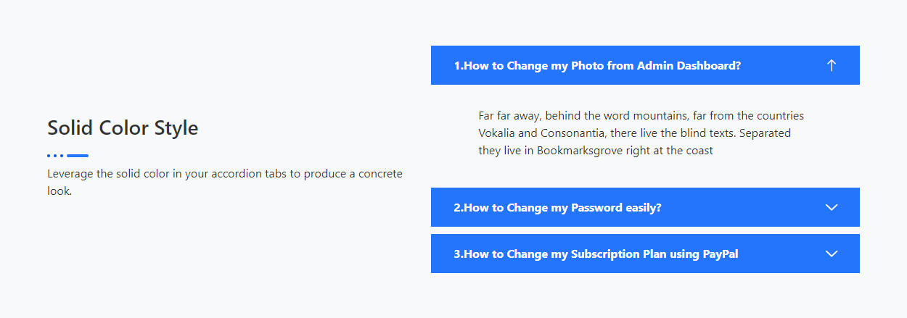Click the three small blue dots under the heading
907x318 pixels.
coord(55,156)
